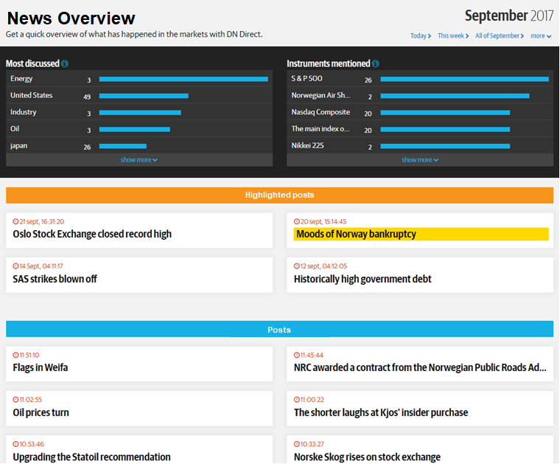The image size is (560, 464).
Task: Click the 10:33:27 timestamp
Action: [312, 444]
